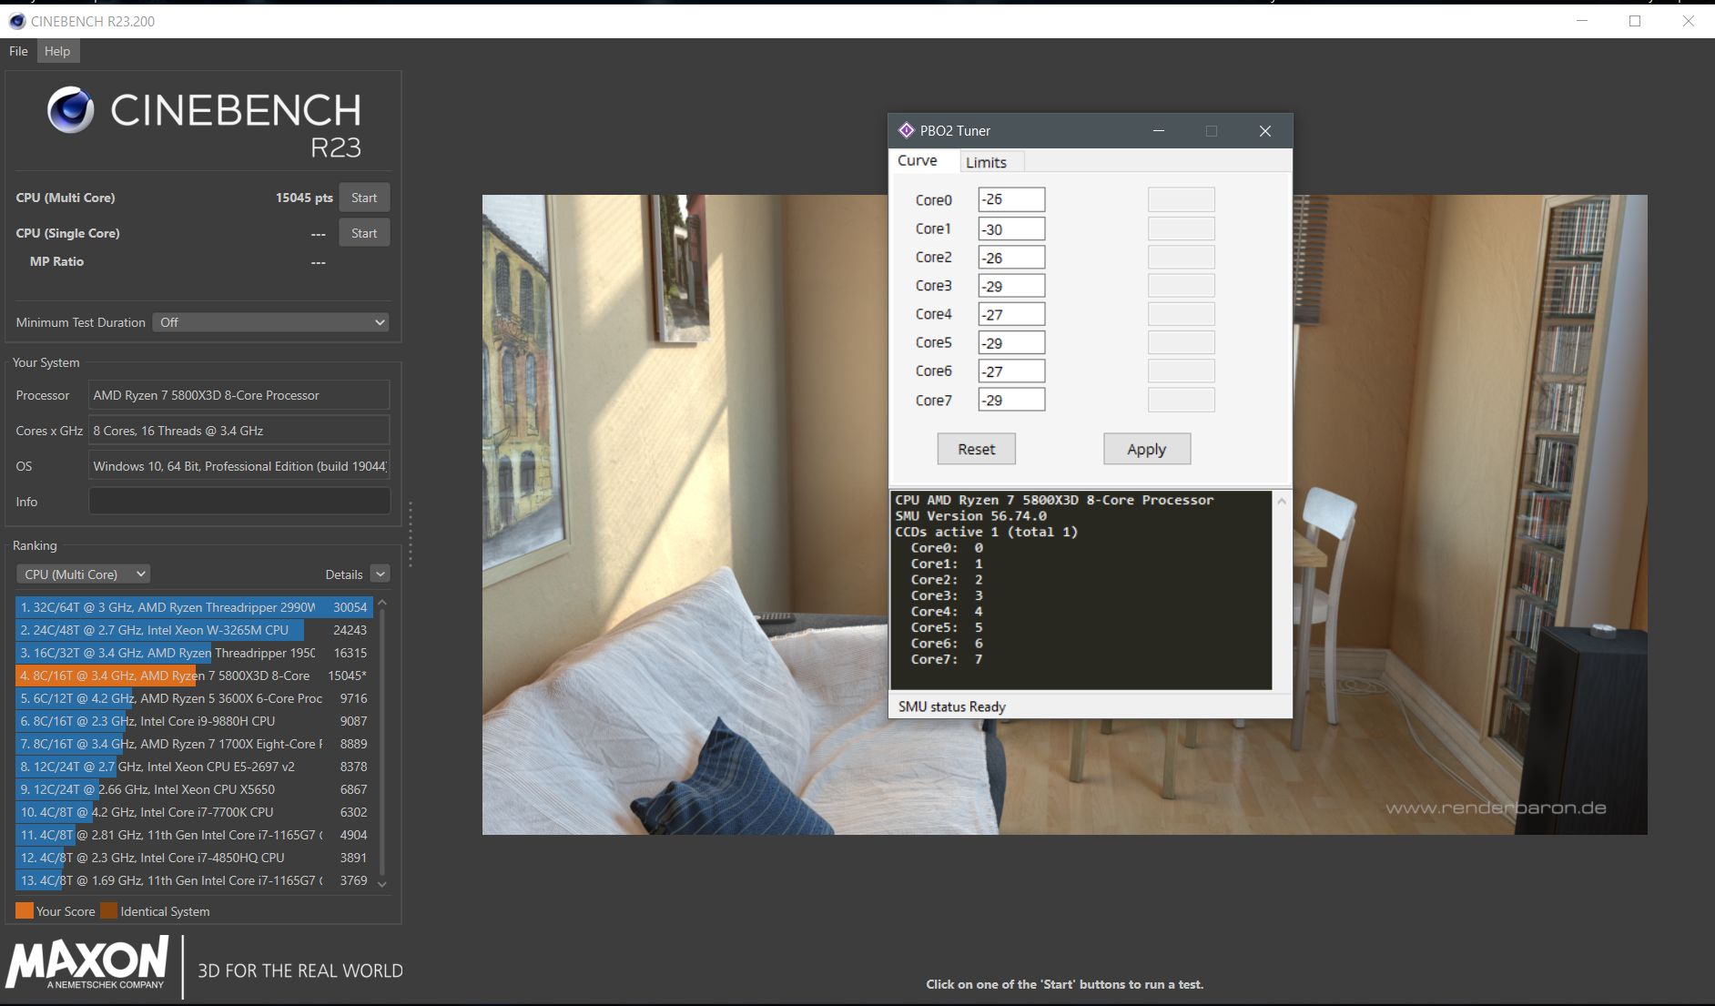
Task: Click the 'CCDs active 1 (total 1)' log line
Action: click(x=986, y=532)
